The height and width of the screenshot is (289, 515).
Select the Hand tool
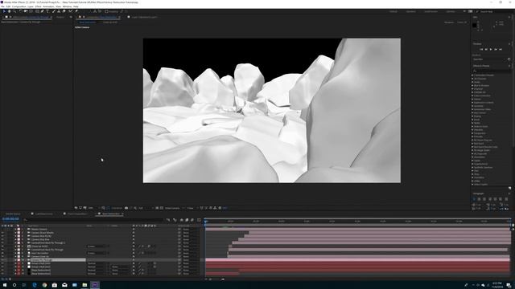click(9, 11)
